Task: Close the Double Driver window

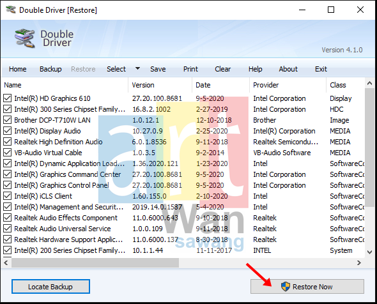Action: pyautogui.click(x=360, y=10)
